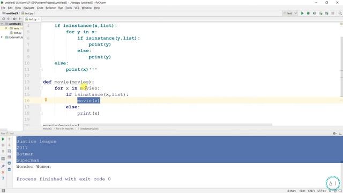Click the down arrow in Run console
343x193 pixels.
pyautogui.click(x=9, y=145)
